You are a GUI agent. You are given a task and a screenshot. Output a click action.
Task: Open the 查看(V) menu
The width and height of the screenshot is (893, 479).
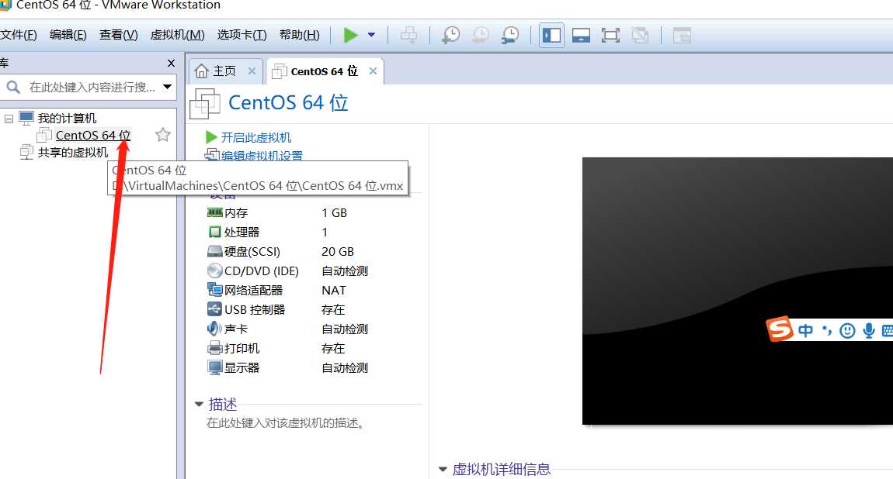point(119,35)
